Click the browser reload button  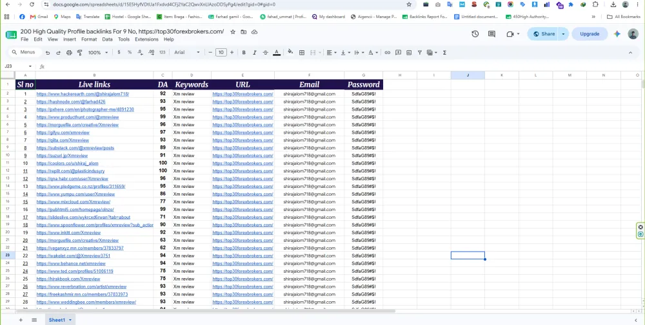pyautogui.click(x=32, y=5)
